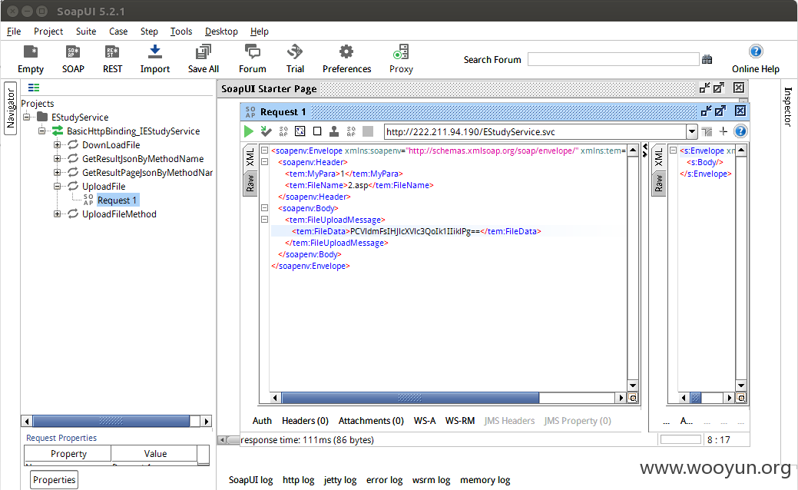Switch response view to Raw tab
Image resolution: width=798 pixels, height=490 pixels.
(x=658, y=184)
